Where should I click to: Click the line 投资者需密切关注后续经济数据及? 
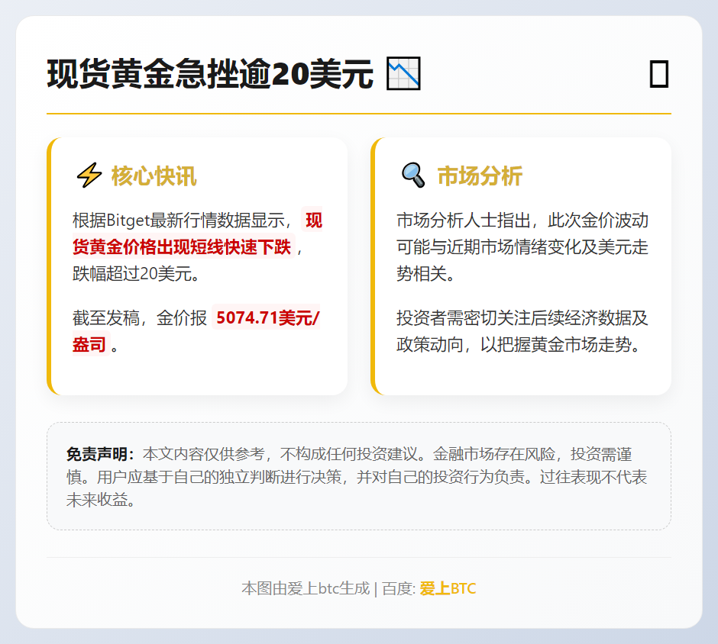pos(522,318)
